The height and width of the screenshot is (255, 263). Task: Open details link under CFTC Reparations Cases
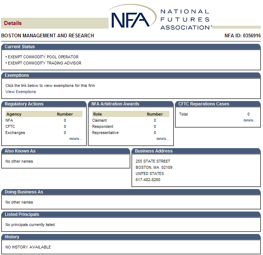[250, 120]
